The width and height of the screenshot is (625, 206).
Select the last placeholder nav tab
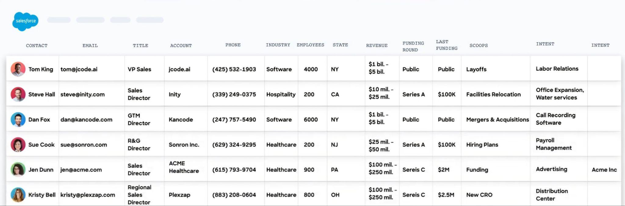(150, 20)
